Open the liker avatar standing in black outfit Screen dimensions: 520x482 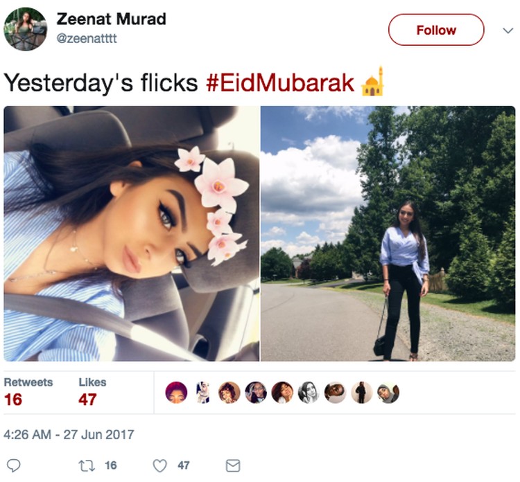tap(362, 392)
